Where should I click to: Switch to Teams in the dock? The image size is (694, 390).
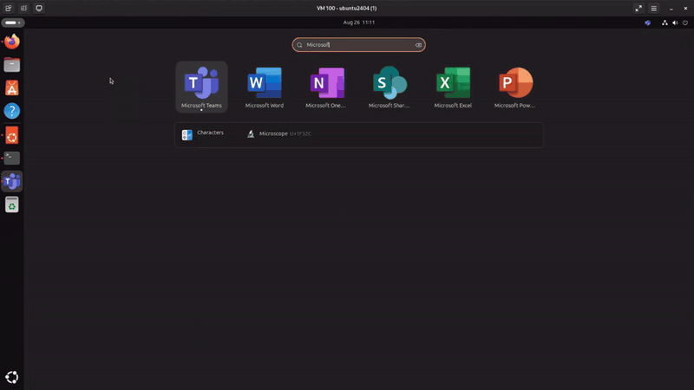click(12, 181)
